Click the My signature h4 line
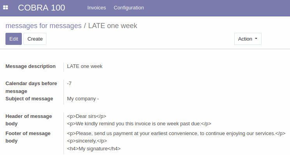This screenshot has width=290, height=155. (x=94, y=149)
